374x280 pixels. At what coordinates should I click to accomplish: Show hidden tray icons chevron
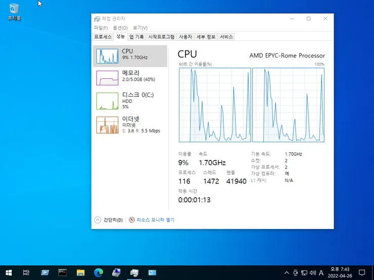coord(287,273)
